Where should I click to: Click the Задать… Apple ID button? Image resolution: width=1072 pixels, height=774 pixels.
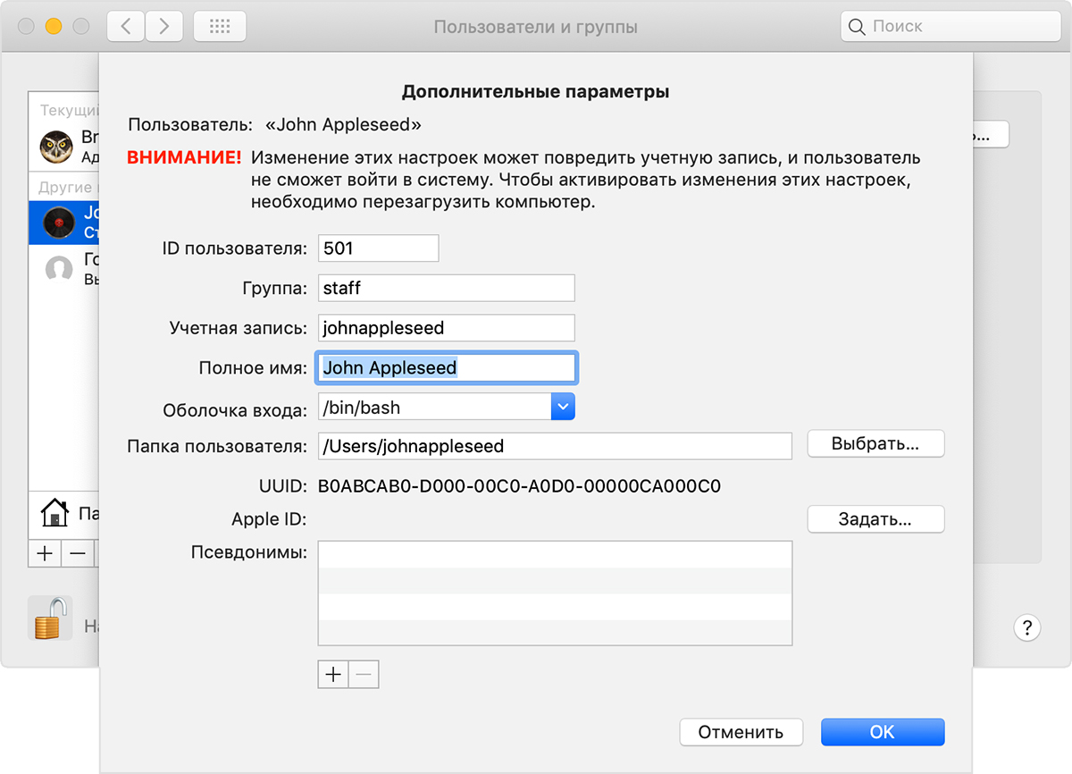[875, 519]
